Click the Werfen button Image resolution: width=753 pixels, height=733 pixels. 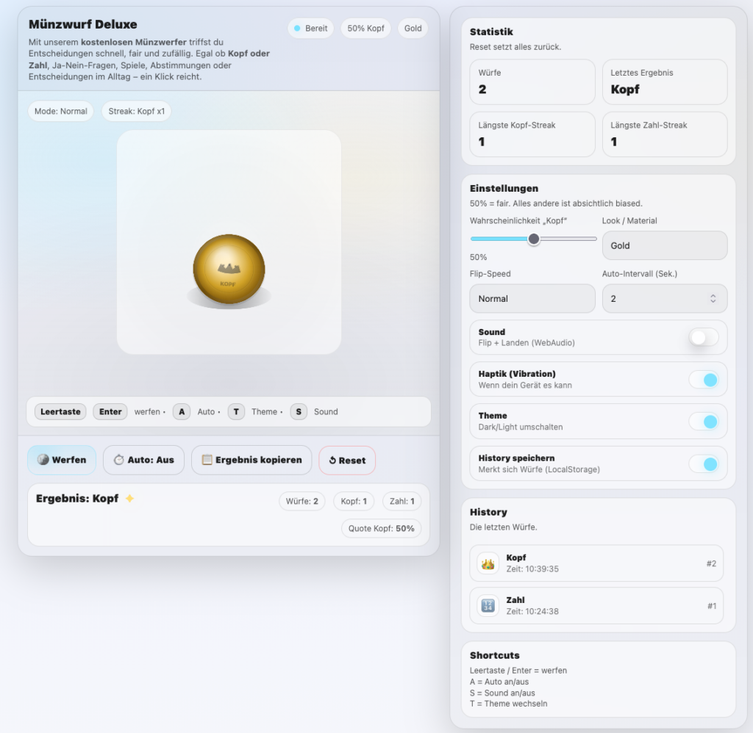coord(62,460)
